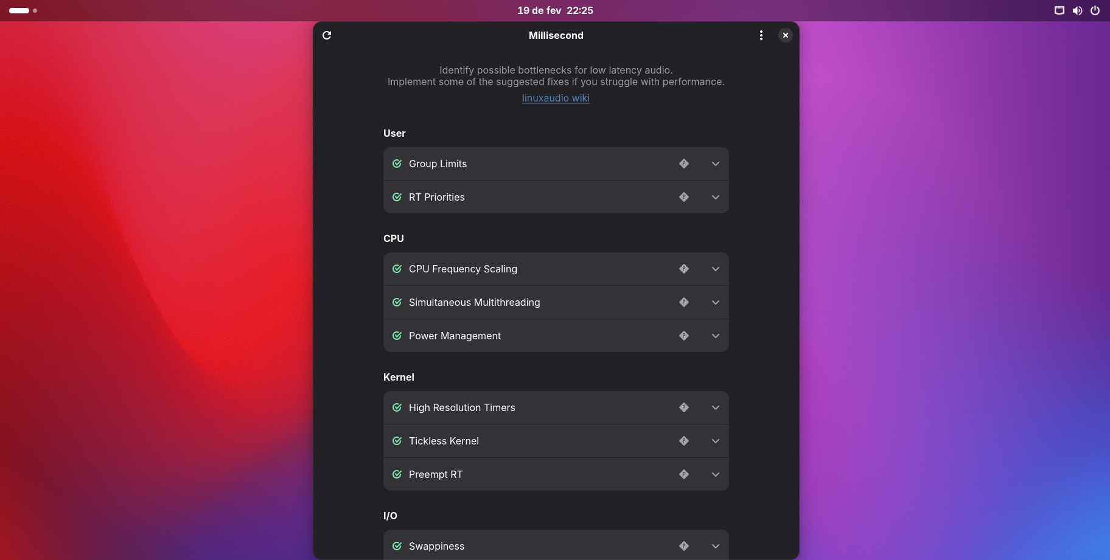This screenshot has width=1110, height=560.
Task: Click the help diamond icon for Group Limits
Action: [684, 164]
